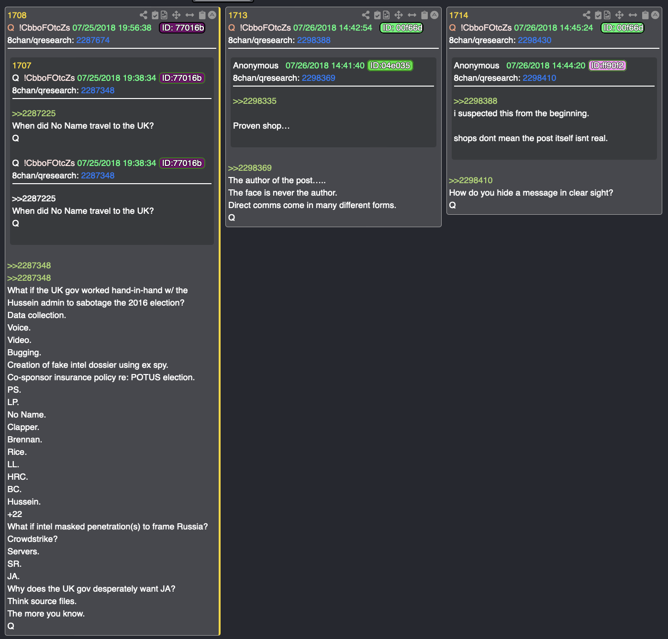Click the four-way move icon on post 1713
The height and width of the screenshot is (639, 668).
398,15
